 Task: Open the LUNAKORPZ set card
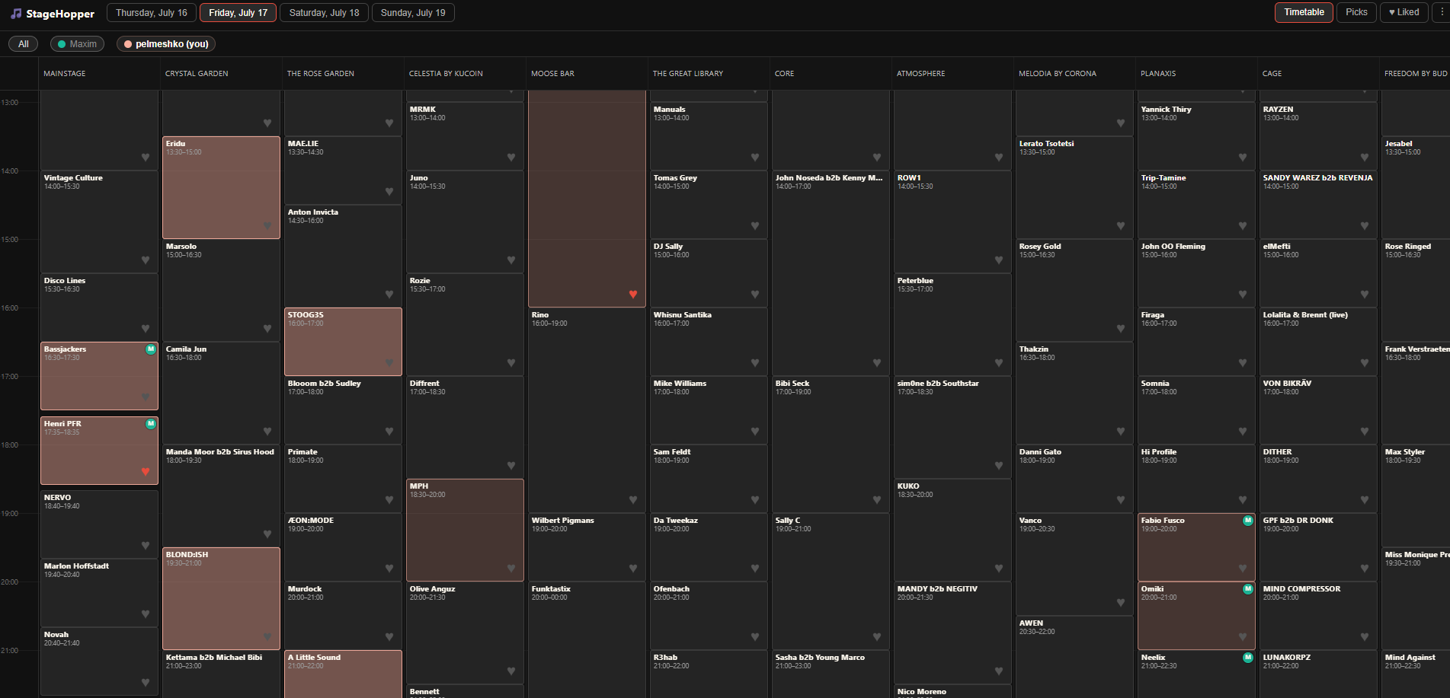1318,674
